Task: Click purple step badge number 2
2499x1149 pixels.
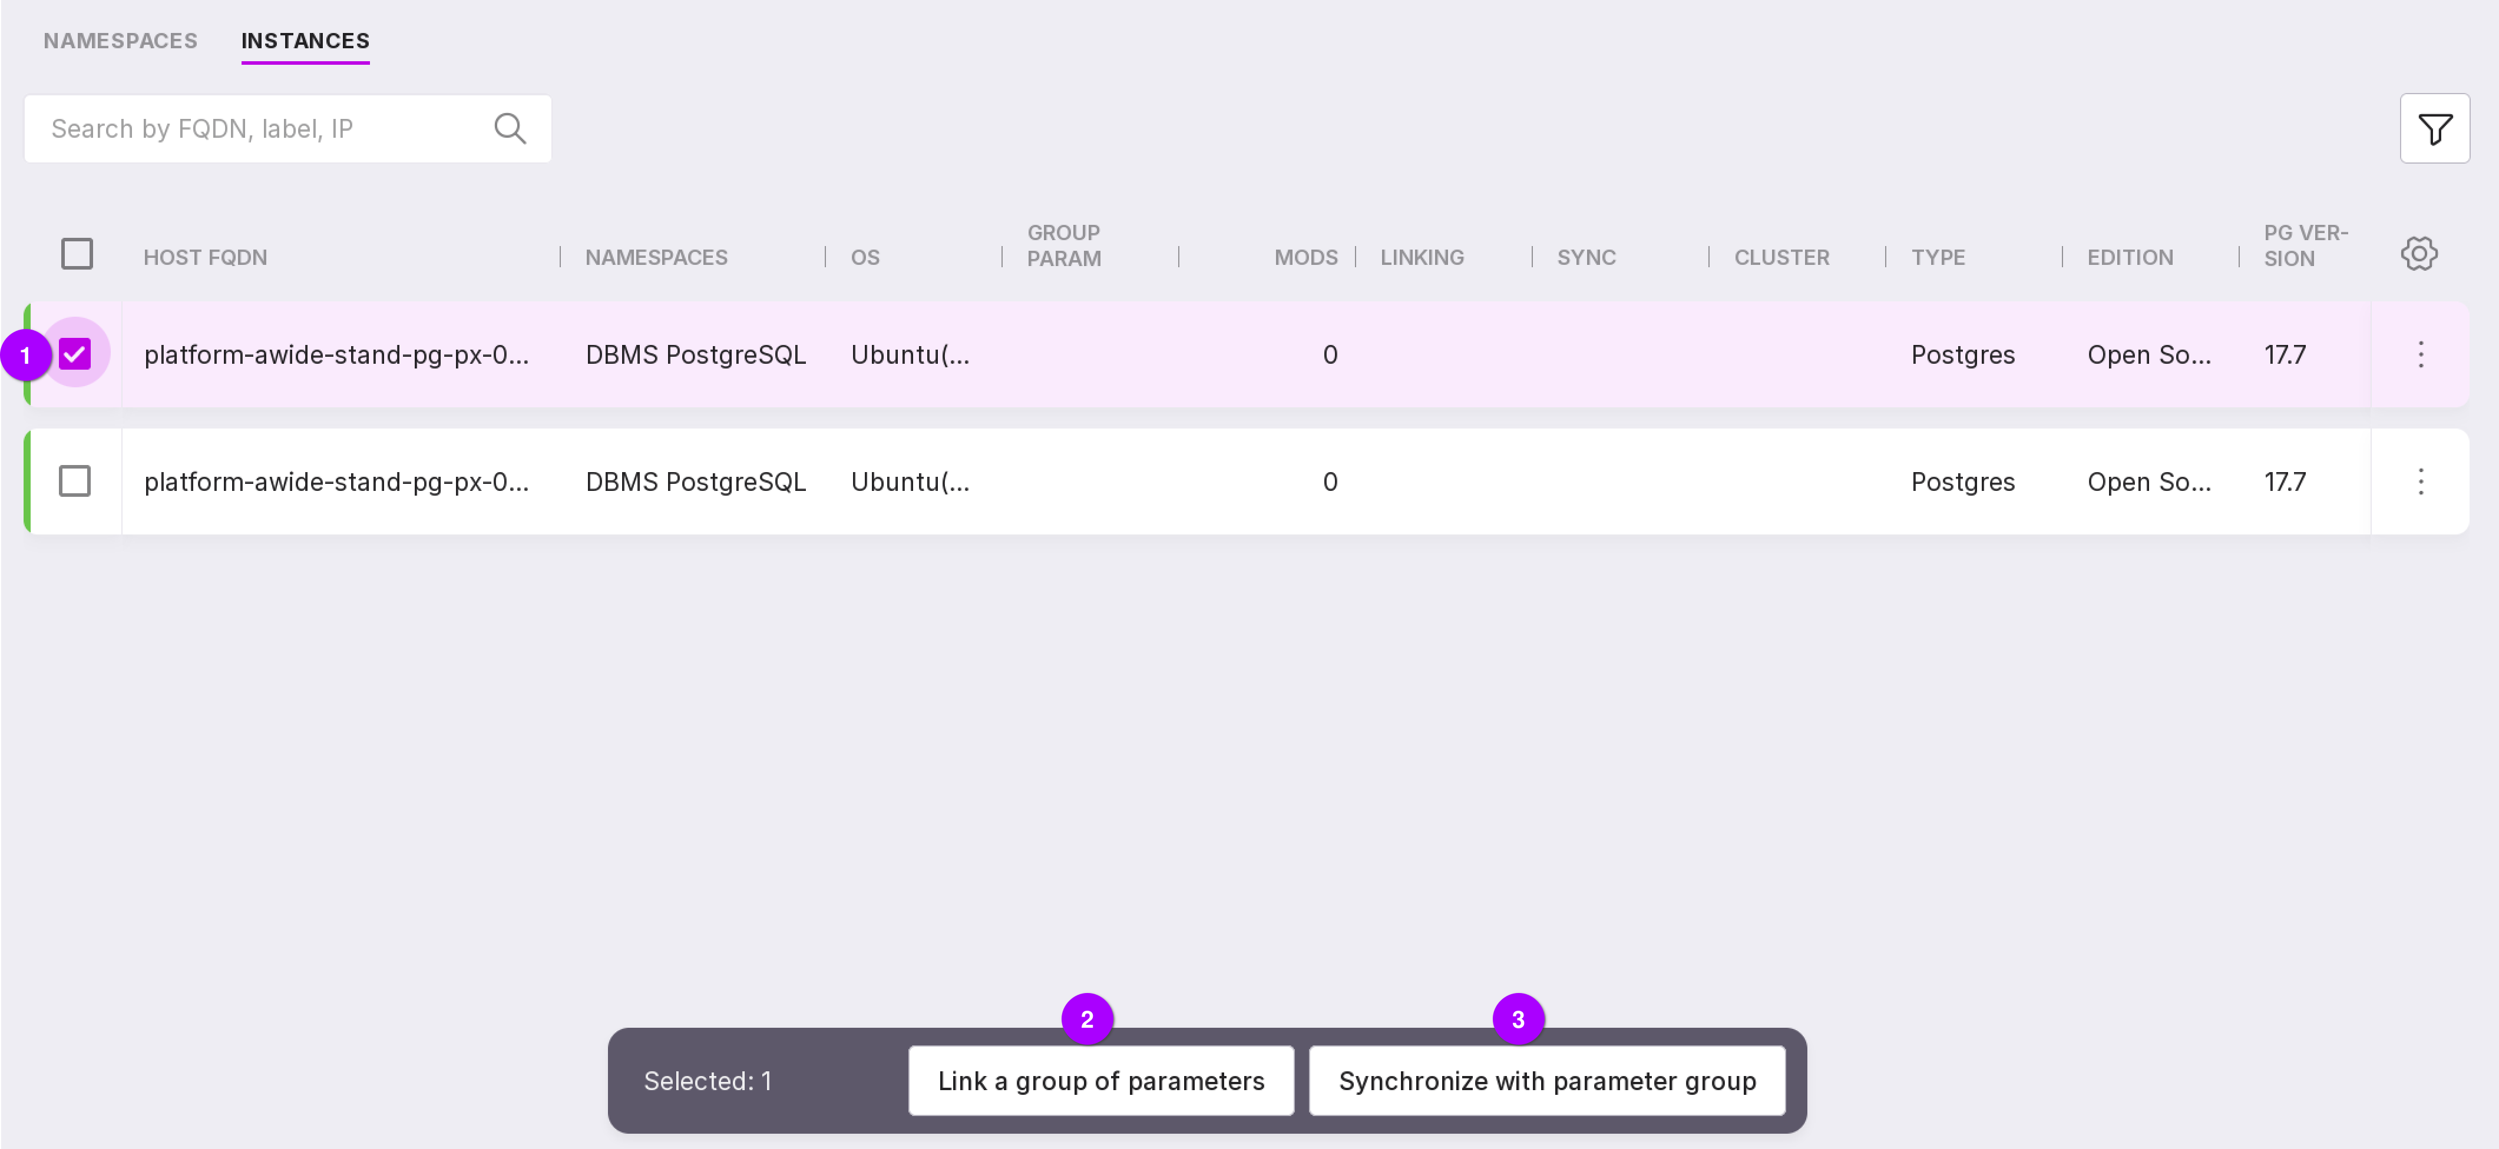Action: pyautogui.click(x=1086, y=1019)
